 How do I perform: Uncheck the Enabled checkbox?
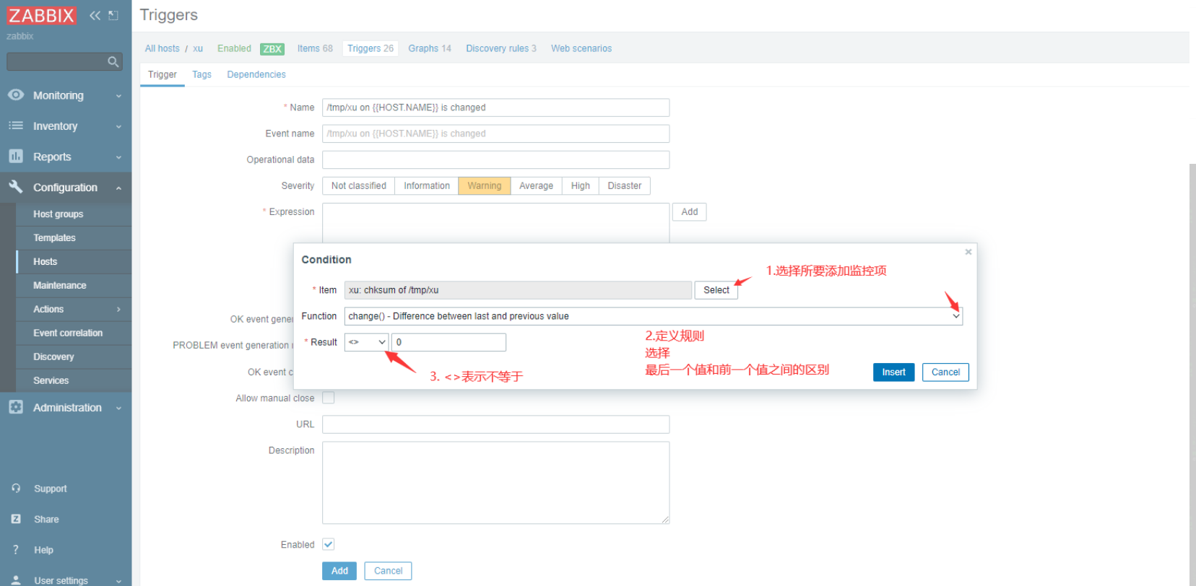click(329, 544)
